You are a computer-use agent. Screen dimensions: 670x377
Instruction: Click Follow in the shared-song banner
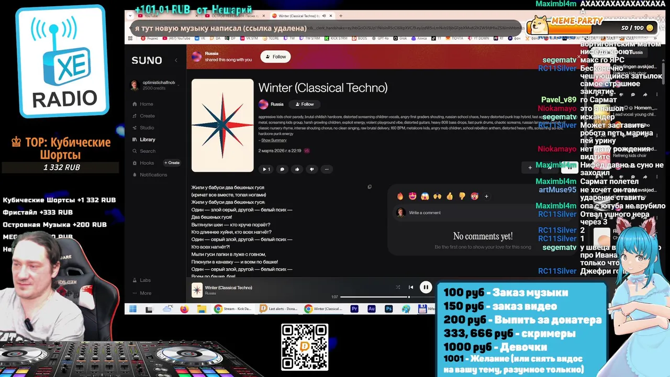[276, 57]
